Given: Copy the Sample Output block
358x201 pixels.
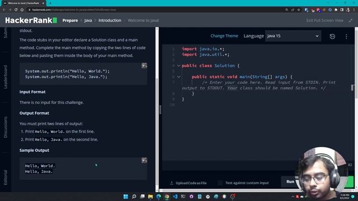Looking at the screenshot, I should (144, 160).
